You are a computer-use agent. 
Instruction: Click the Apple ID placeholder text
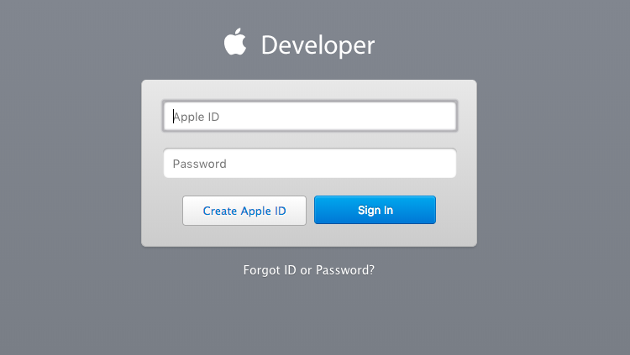196,117
